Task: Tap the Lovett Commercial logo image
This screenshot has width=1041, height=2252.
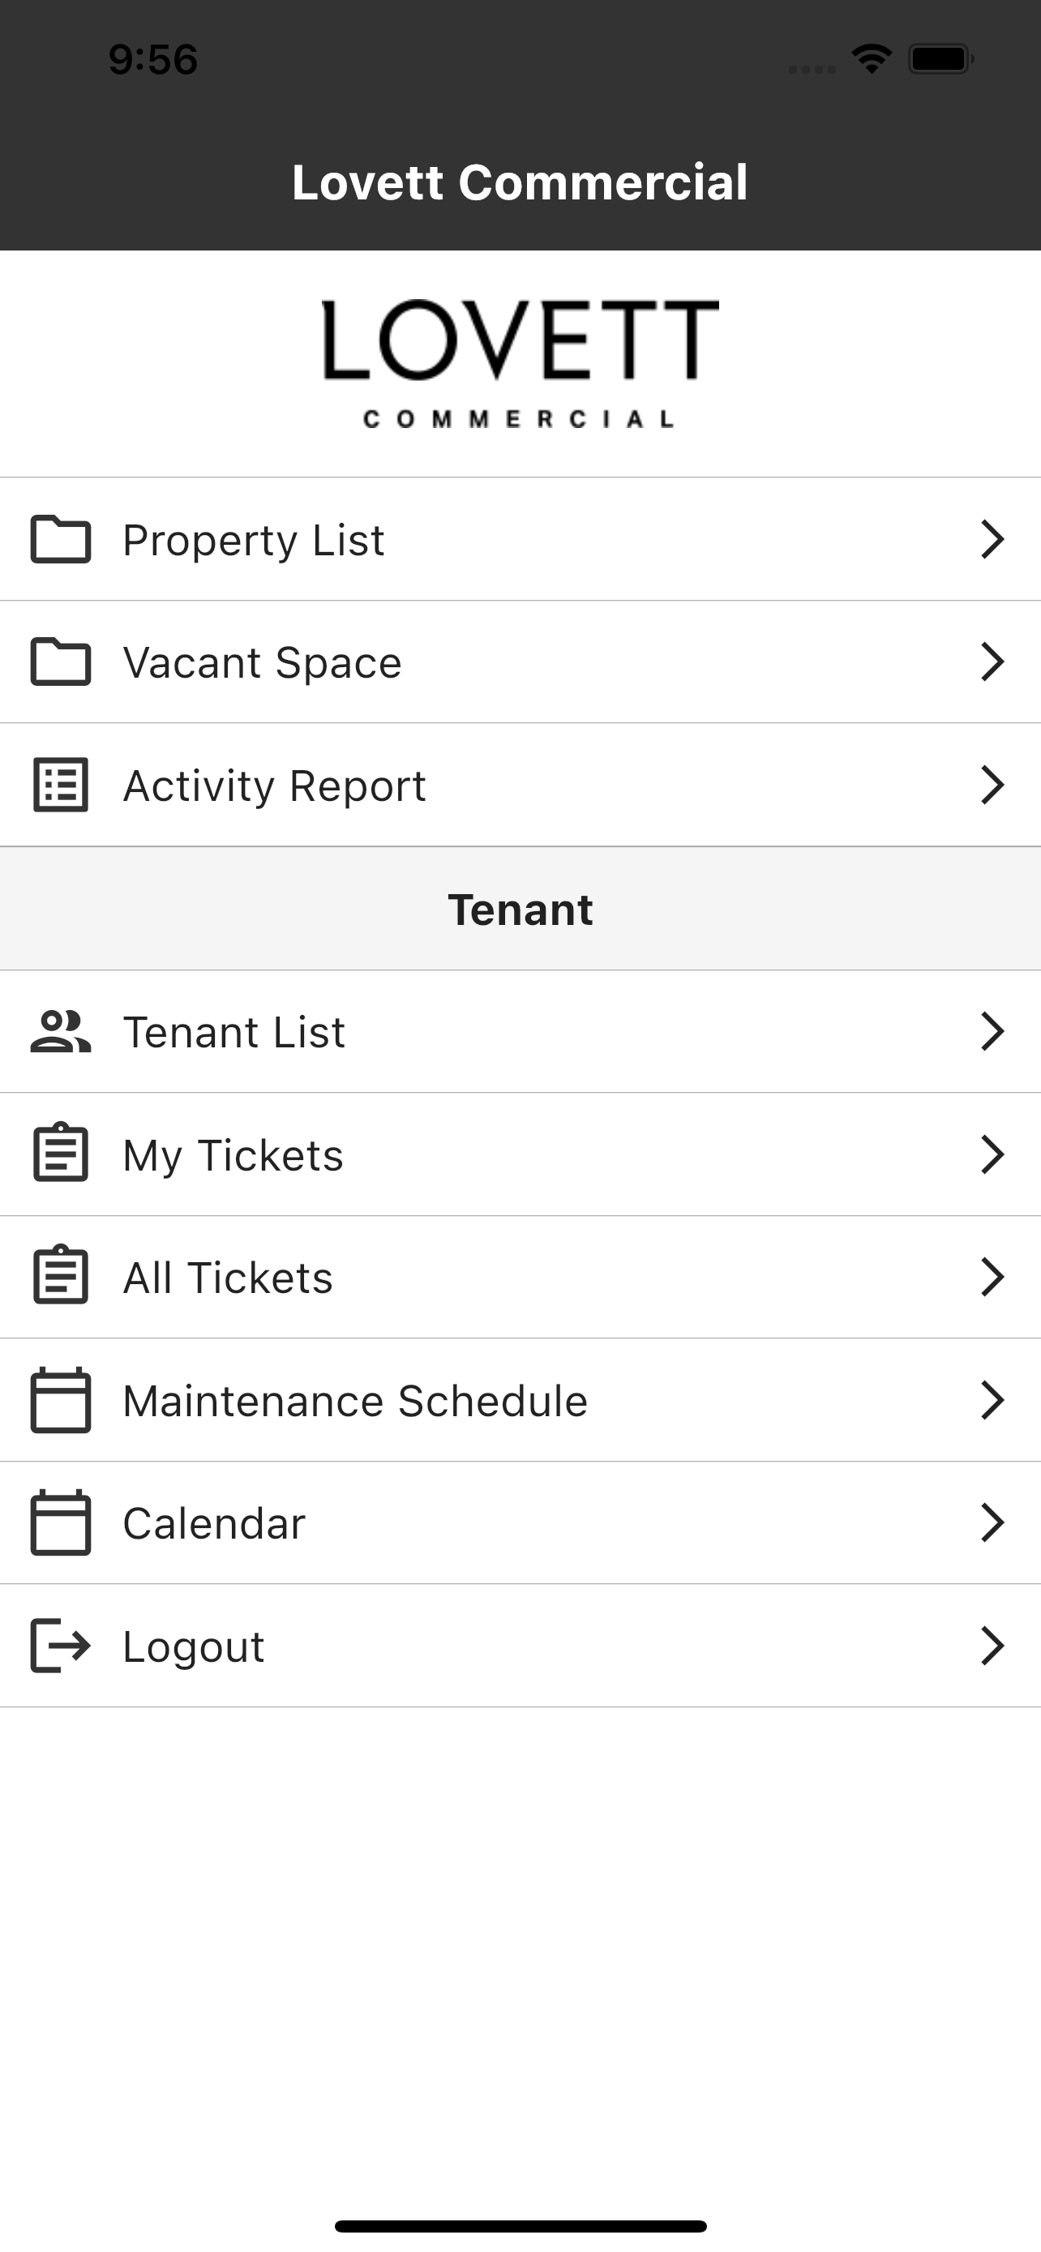Action: point(520,364)
